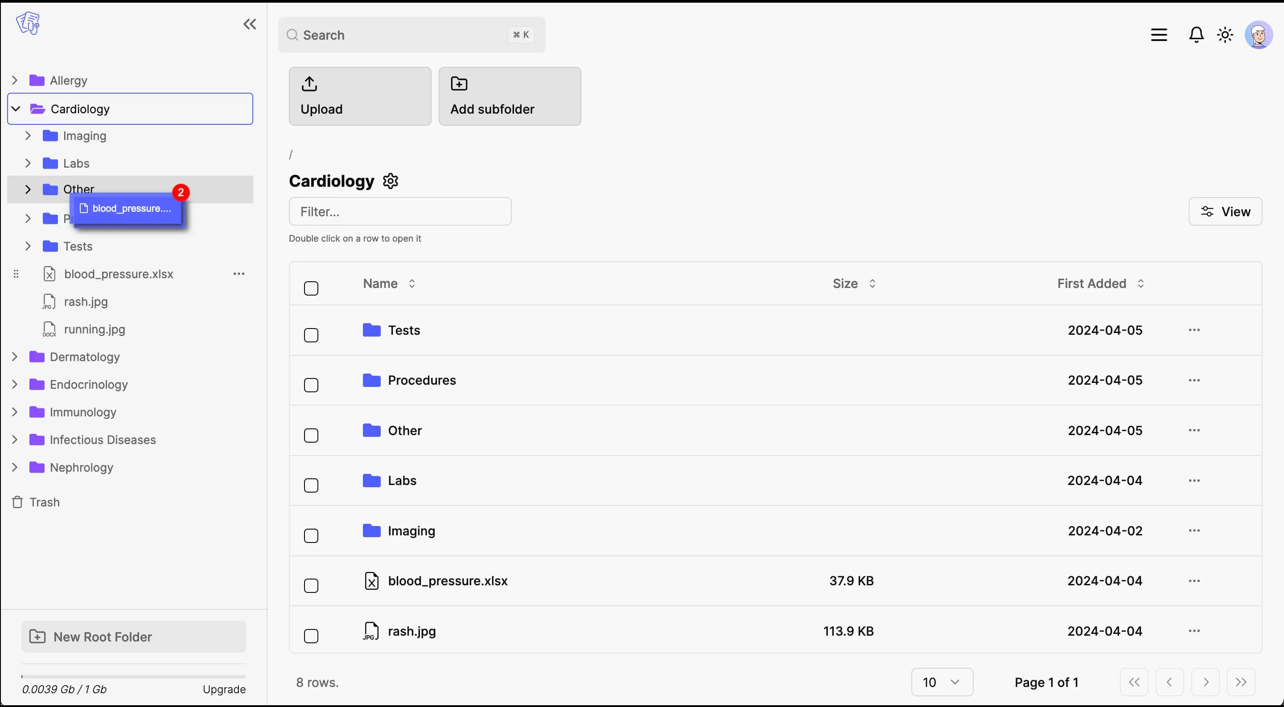The width and height of the screenshot is (1284, 707).
Task: Click the Upload button
Action: pyautogui.click(x=358, y=96)
